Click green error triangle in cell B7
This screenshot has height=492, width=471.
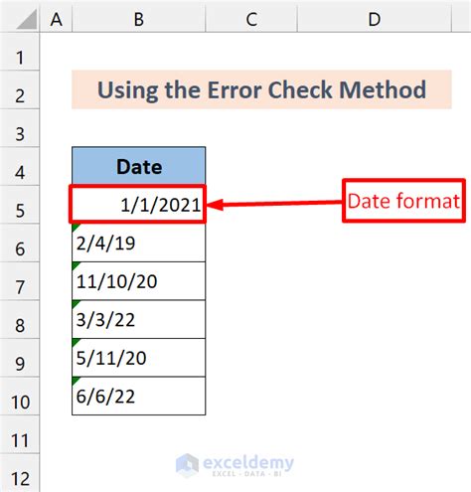click(x=76, y=265)
